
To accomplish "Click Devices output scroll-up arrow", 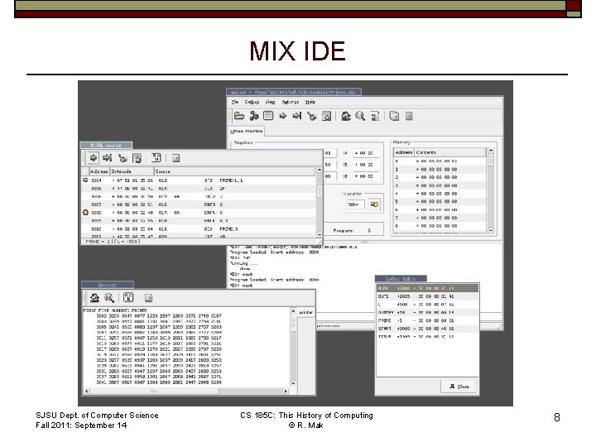I will (293, 311).
